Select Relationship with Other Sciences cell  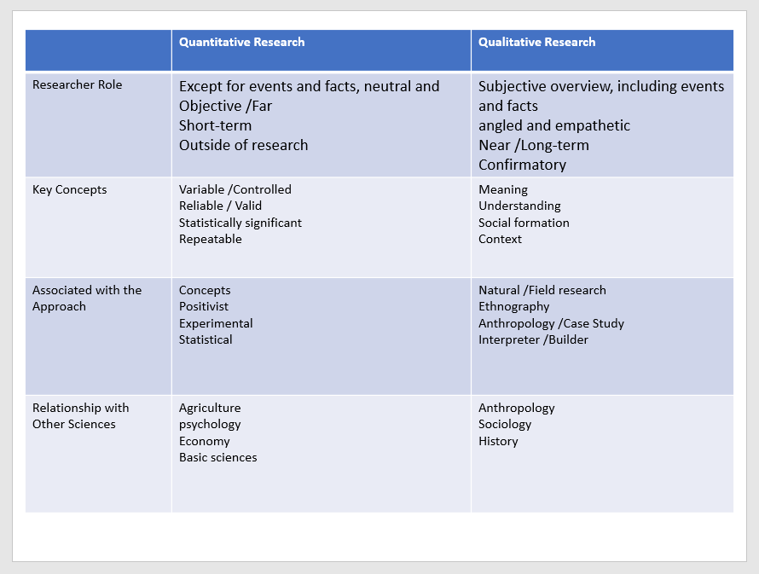(x=80, y=415)
